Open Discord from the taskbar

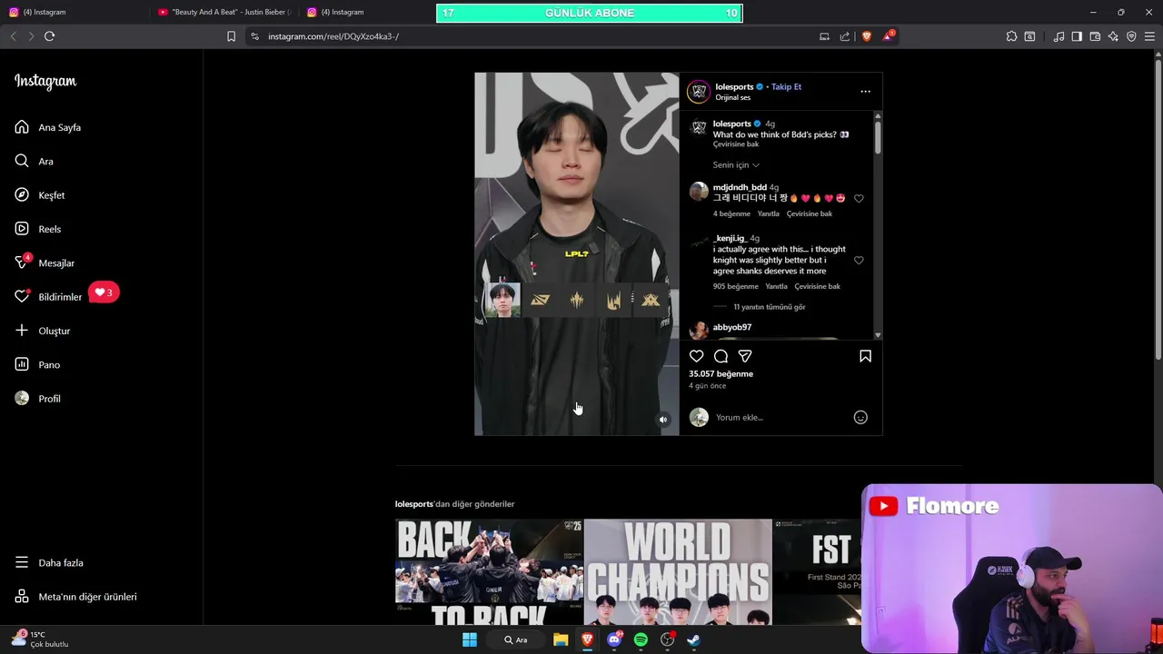click(614, 639)
